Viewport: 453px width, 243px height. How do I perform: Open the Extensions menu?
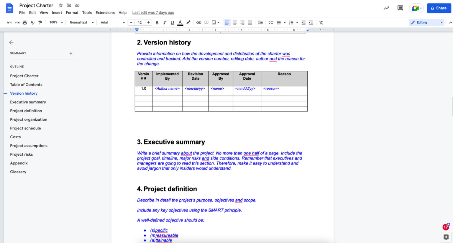tap(105, 12)
